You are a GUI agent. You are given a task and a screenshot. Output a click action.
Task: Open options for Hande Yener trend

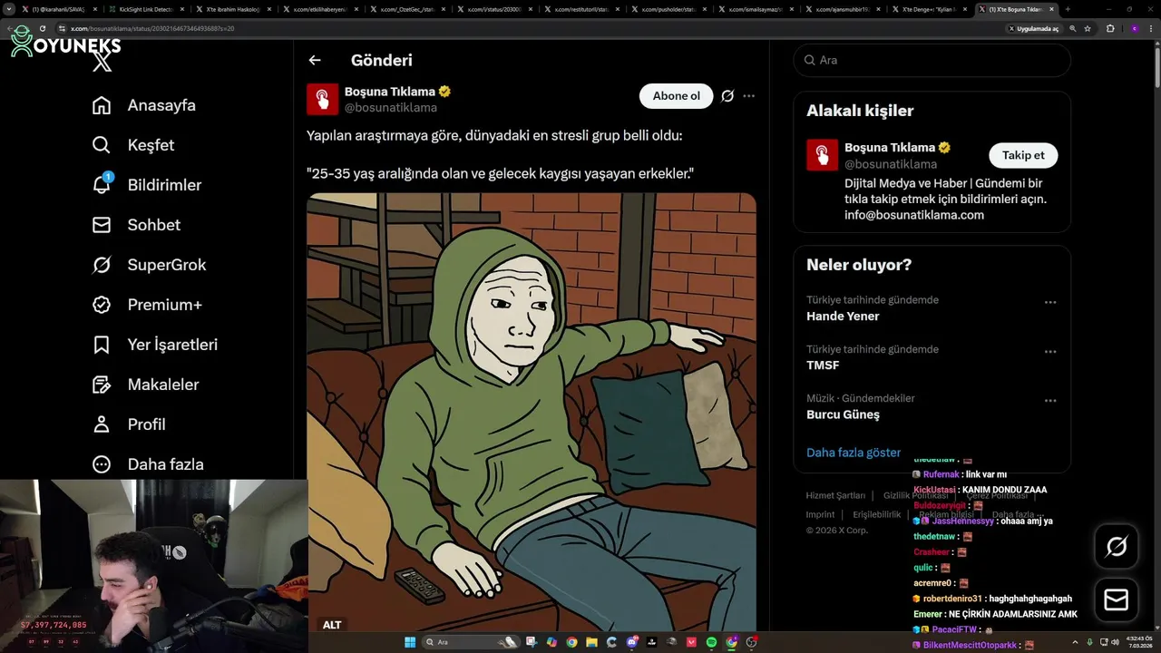(1050, 303)
